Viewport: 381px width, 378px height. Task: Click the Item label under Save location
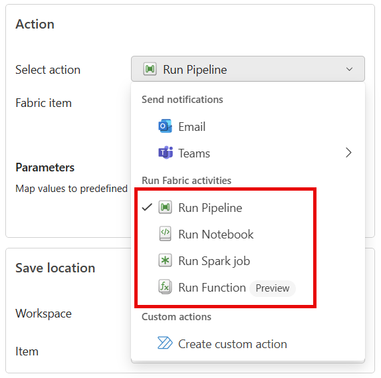[27, 351]
